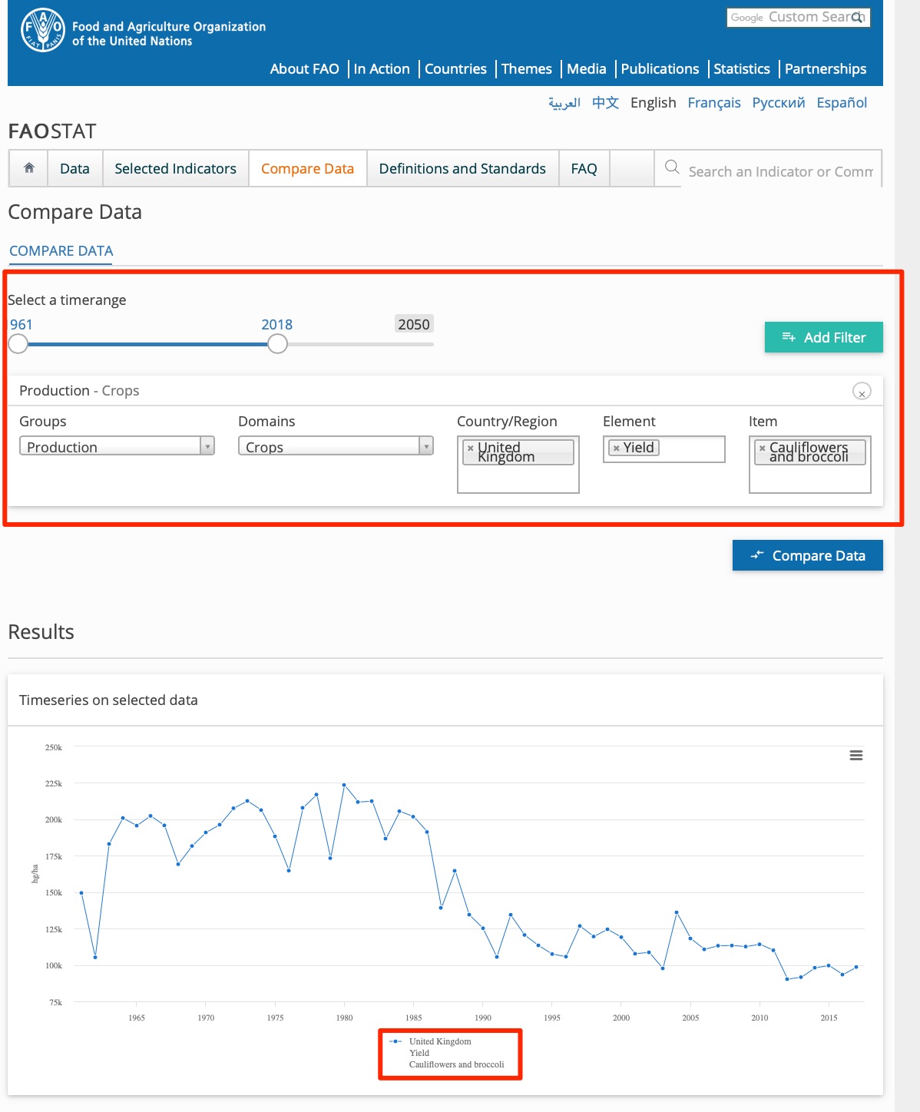Open the FAQ tab
The width and height of the screenshot is (920, 1112).
584,168
